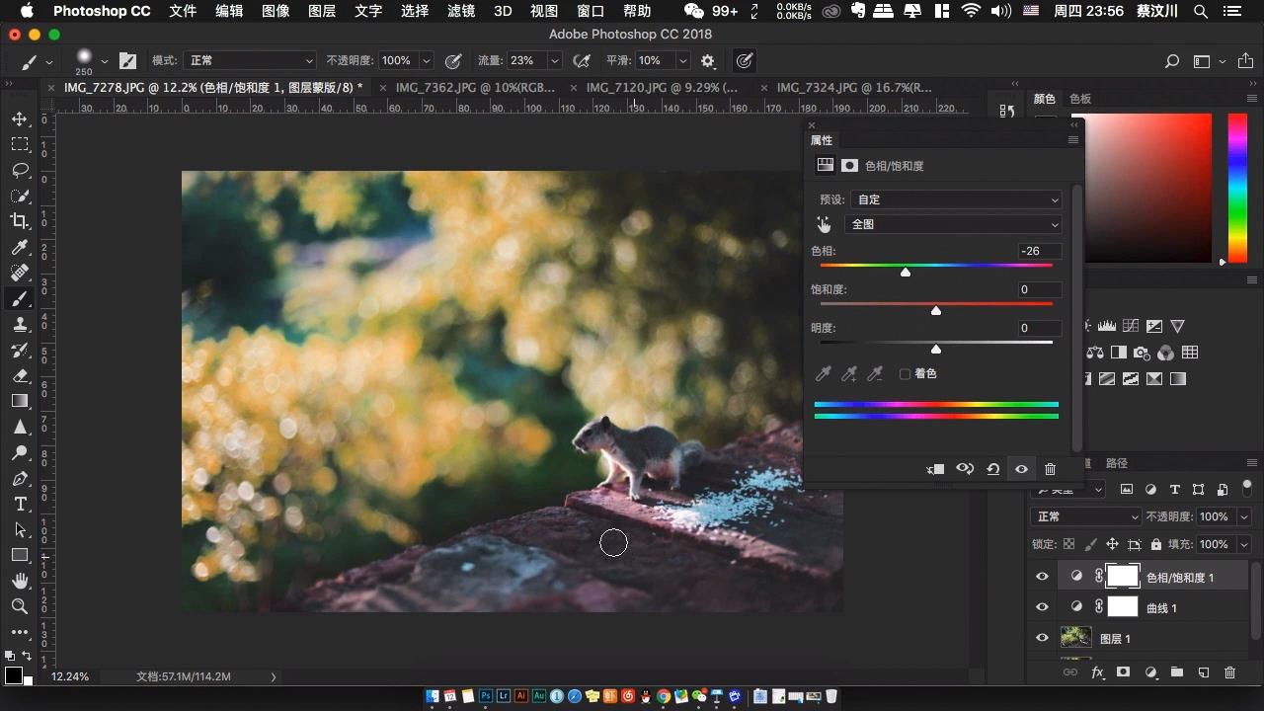Image resolution: width=1264 pixels, height=711 pixels.
Task: Select the Lasso tool
Action: (x=20, y=171)
